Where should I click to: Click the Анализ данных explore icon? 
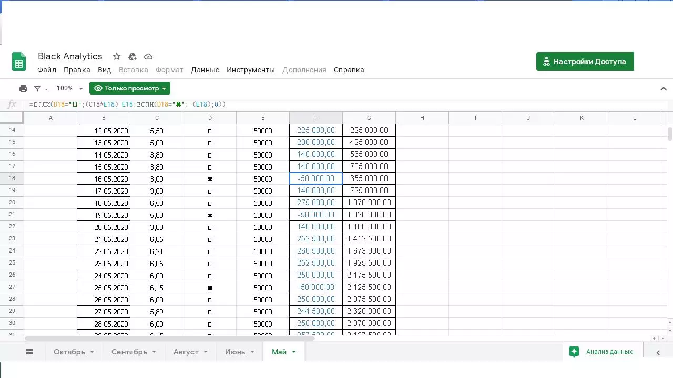pyautogui.click(x=574, y=352)
